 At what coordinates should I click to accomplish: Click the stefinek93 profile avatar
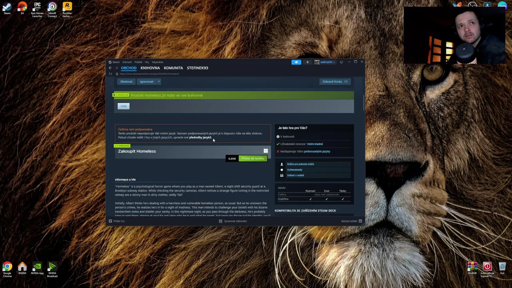(x=316, y=62)
